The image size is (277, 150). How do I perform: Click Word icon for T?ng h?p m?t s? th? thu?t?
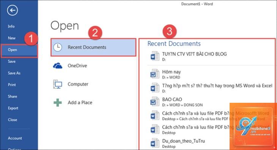(x=155, y=88)
